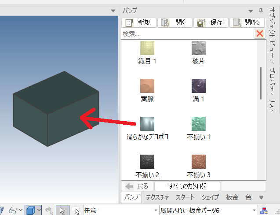
Task: Switch to the 板金 catalog tab
Action: tap(232, 197)
